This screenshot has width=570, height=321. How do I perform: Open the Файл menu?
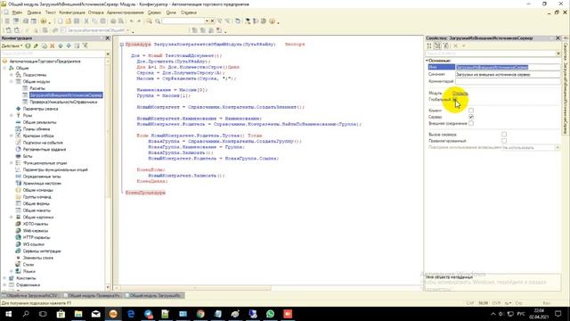[x=17, y=12]
